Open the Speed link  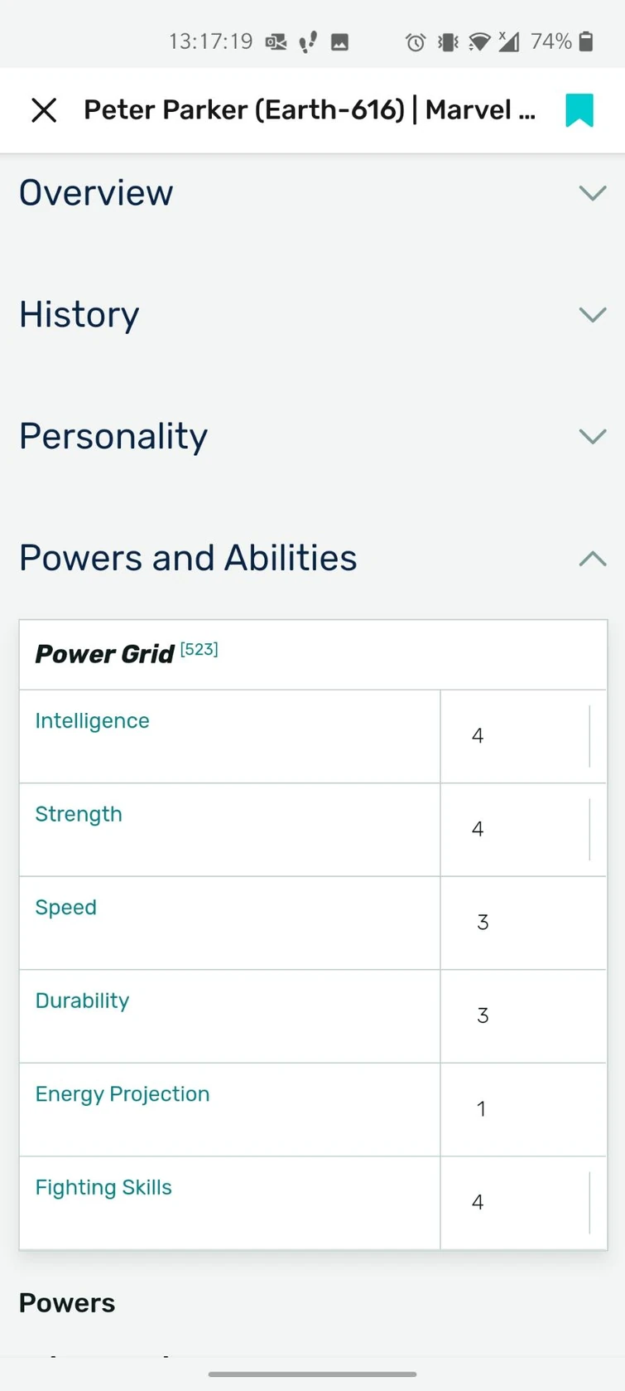[x=65, y=908]
